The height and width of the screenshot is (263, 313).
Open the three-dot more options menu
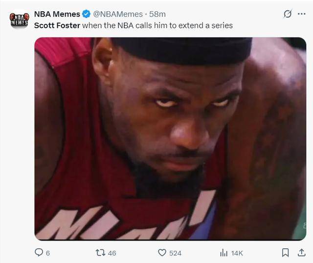pos(301,14)
